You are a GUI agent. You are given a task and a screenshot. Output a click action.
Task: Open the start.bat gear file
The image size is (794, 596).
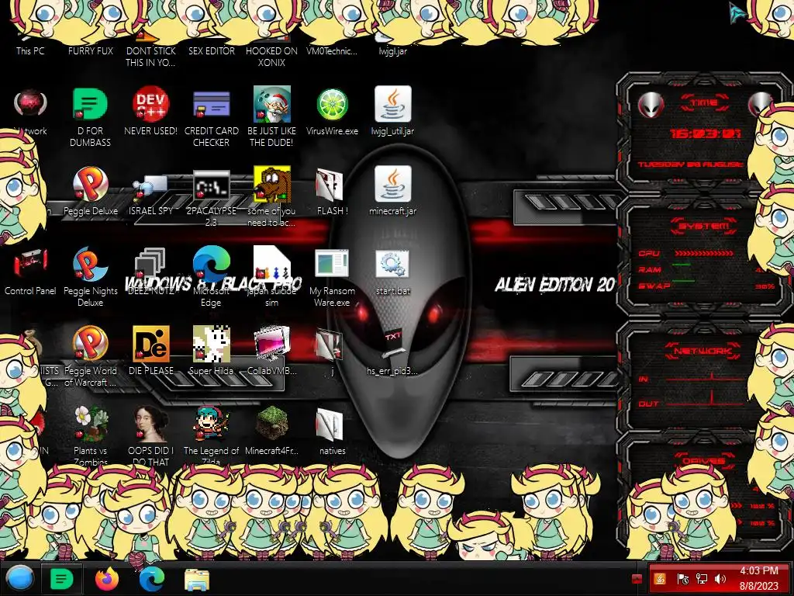point(393,265)
